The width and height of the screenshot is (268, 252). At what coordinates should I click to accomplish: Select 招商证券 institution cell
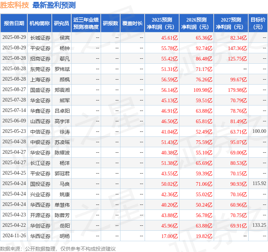coord(40,59)
